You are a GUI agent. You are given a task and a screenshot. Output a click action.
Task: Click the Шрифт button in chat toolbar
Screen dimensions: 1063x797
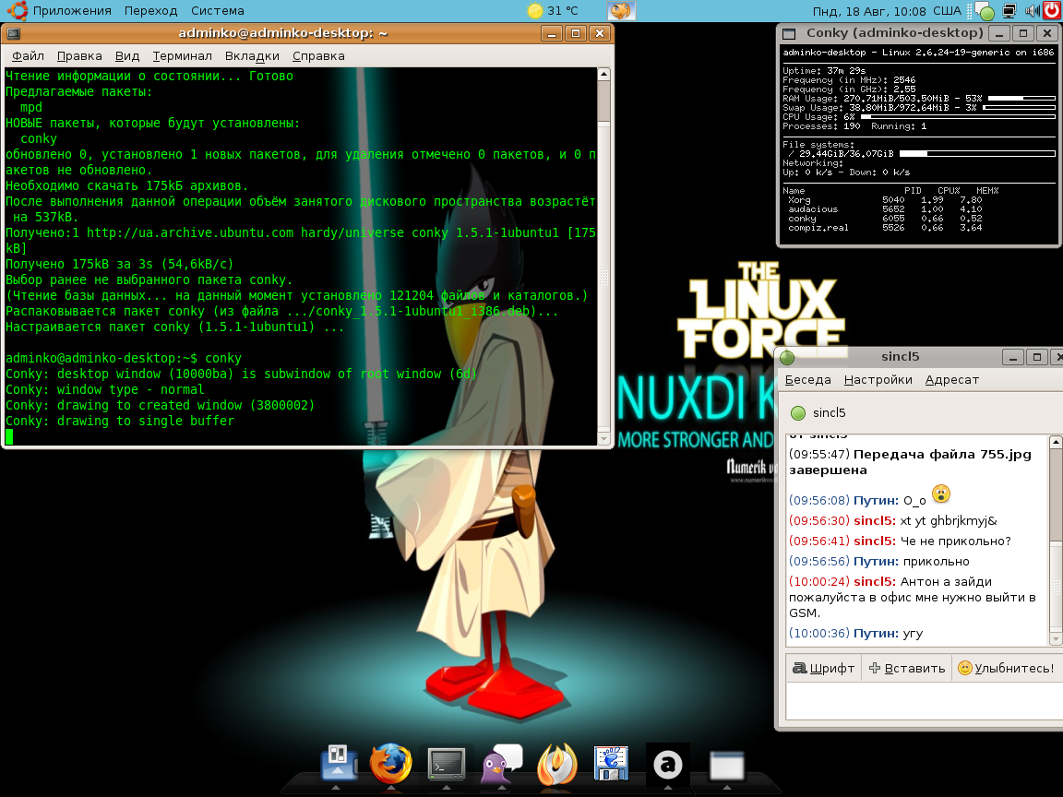pyautogui.click(x=824, y=668)
